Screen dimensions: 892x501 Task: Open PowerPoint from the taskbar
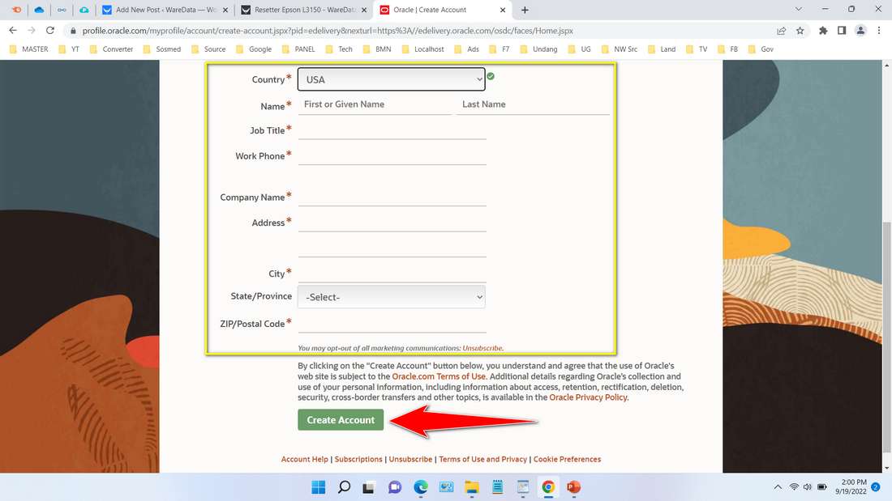point(573,486)
